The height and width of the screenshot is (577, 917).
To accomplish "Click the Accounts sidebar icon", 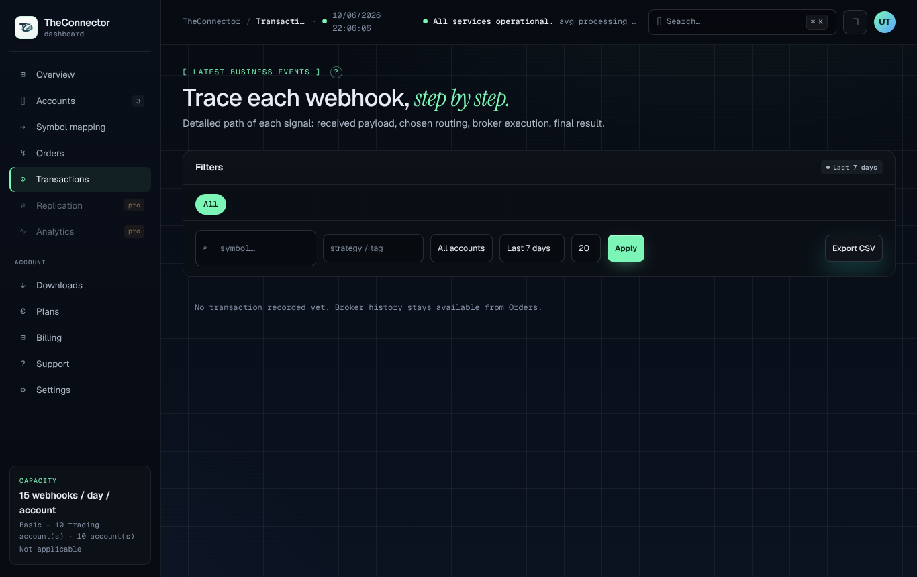I will tap(23, 101).
